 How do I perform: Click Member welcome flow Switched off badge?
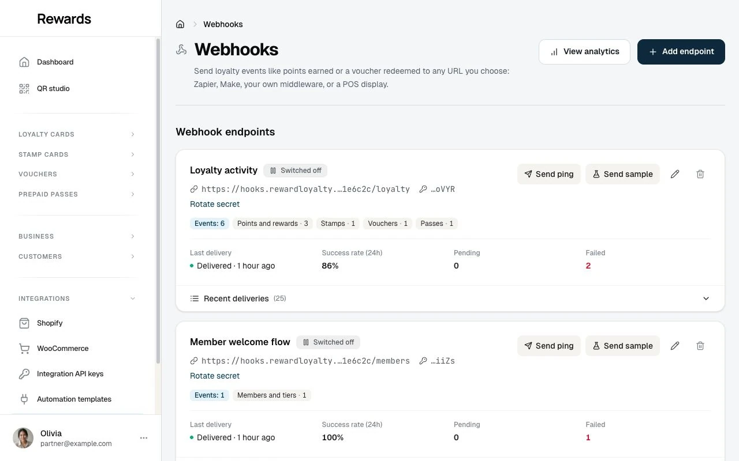click(328, 342)
